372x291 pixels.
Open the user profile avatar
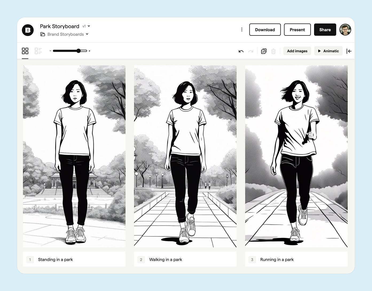pyautogui.click(x=345, y=30)
